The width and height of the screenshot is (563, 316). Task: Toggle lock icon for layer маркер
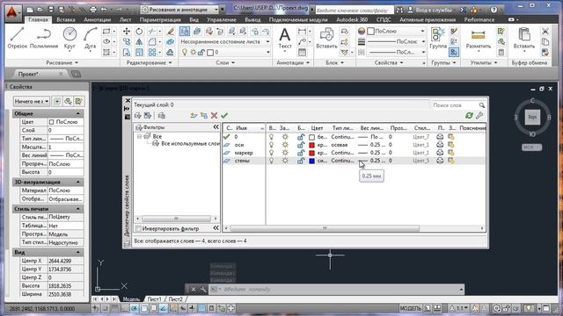tap(301, 153)
